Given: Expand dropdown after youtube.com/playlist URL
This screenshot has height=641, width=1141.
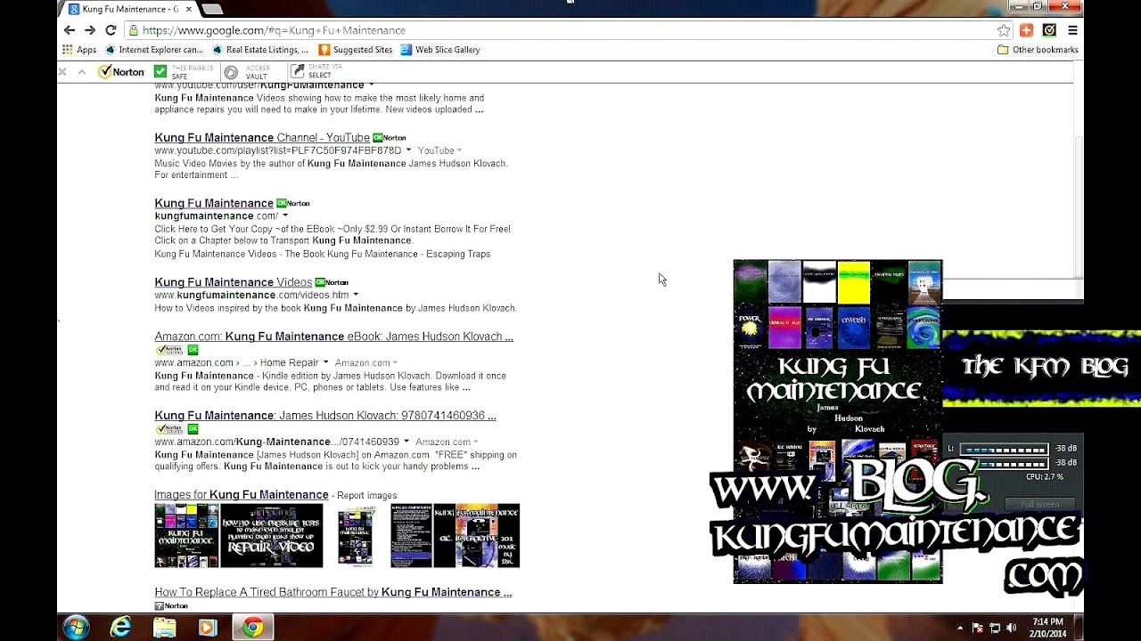Looking at the screenshot, I should click(x=408, y=150).
